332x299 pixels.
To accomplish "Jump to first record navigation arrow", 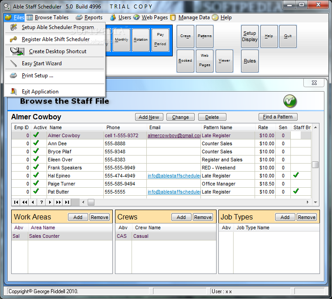I will tap(16, 202).
